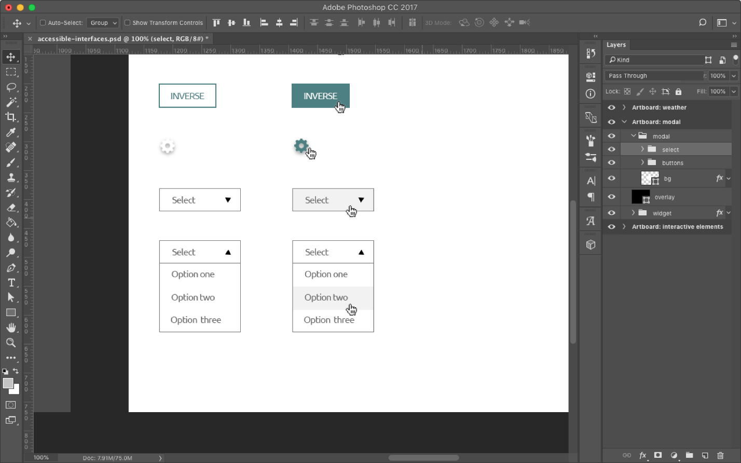Create a new group folder

689,455
